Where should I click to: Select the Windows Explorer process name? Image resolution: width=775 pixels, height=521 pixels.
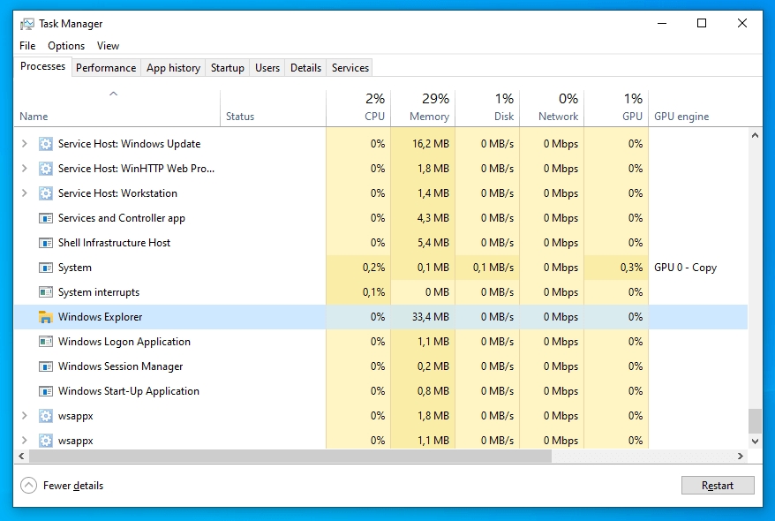tap(101, 317)
